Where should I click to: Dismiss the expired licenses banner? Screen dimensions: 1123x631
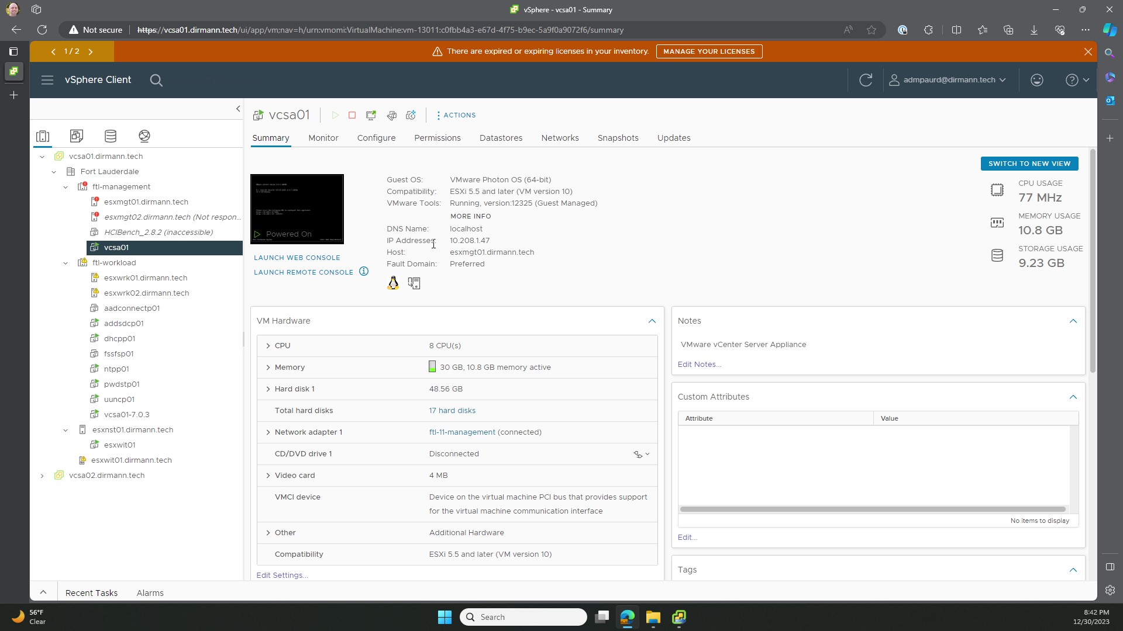coord(1088,51)
